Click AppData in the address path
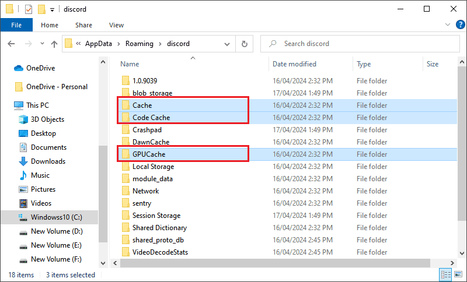The height and width of the screenshot is (282, 467). pos(99,44)
